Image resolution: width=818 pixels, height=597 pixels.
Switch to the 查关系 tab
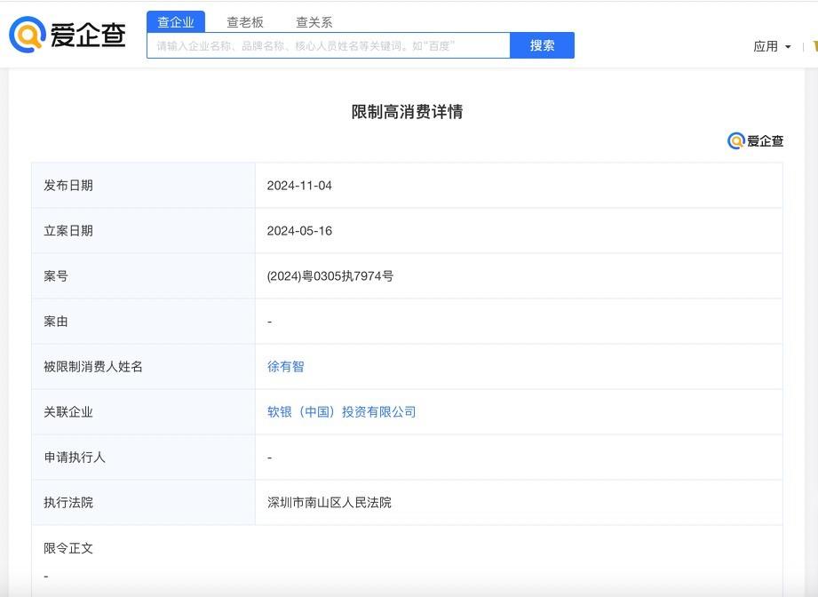(x=314, y=22)
